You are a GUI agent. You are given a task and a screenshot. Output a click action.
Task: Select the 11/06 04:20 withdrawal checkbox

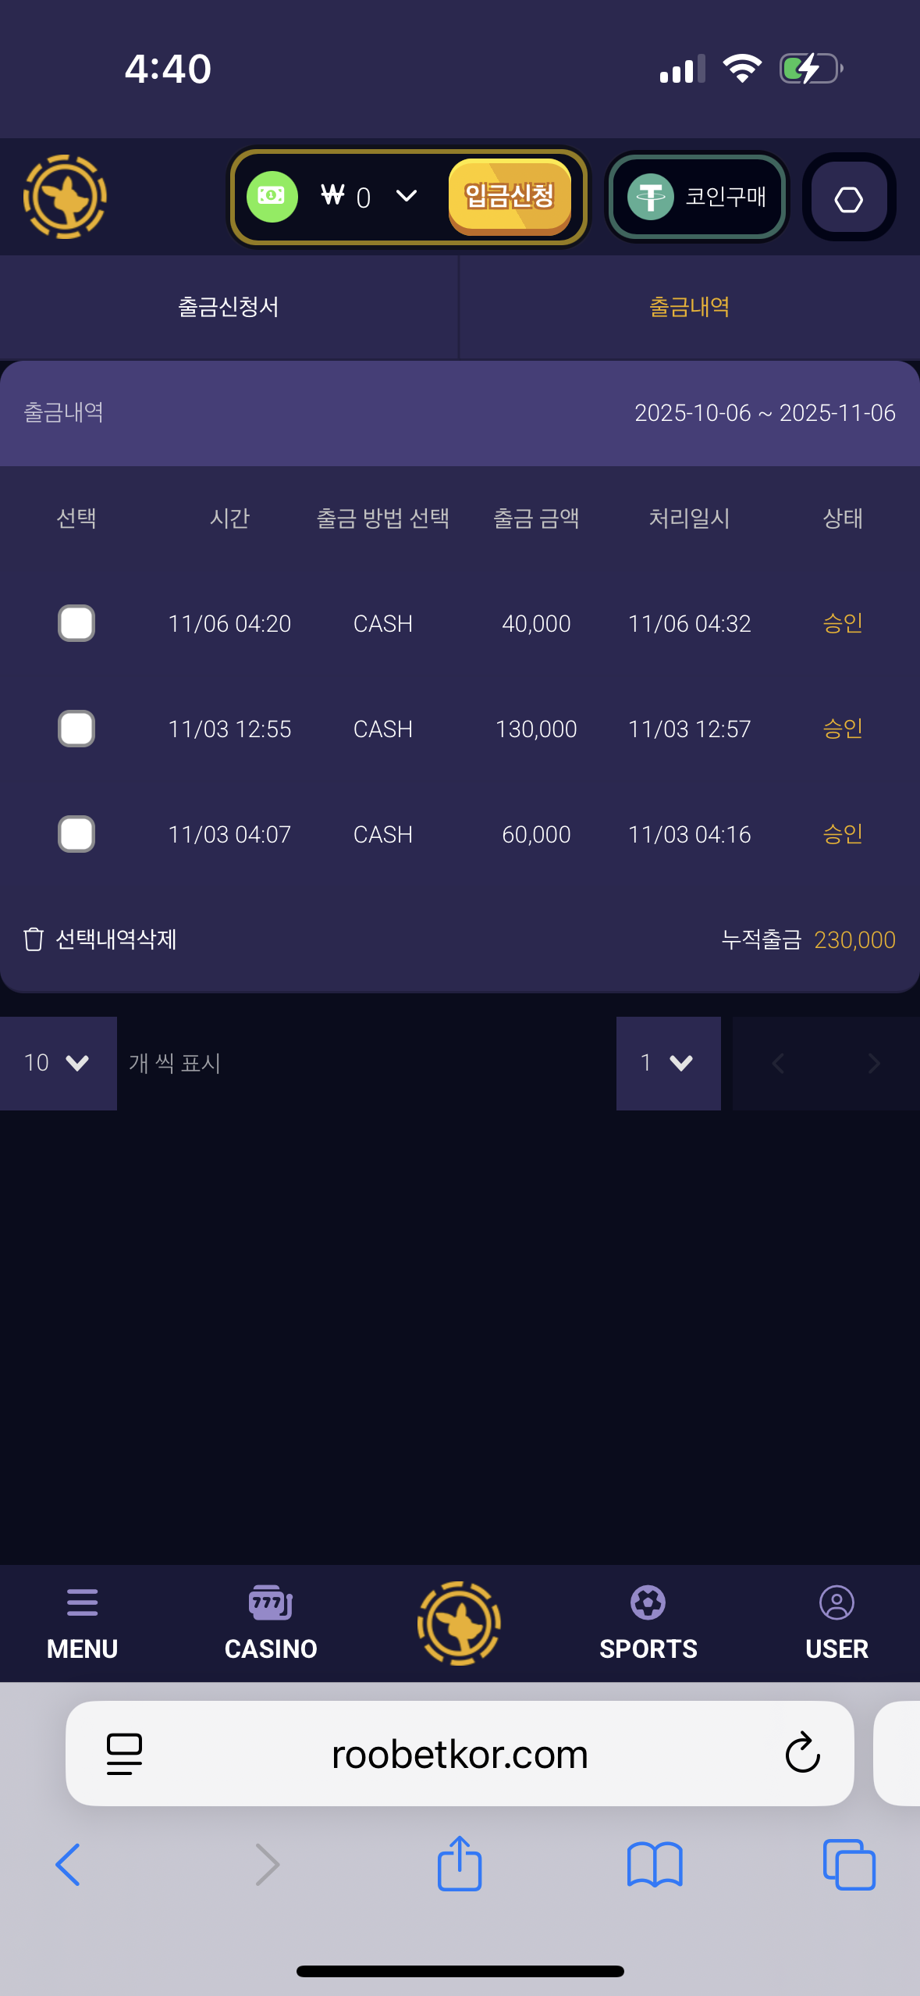click(x=76, y=623)
